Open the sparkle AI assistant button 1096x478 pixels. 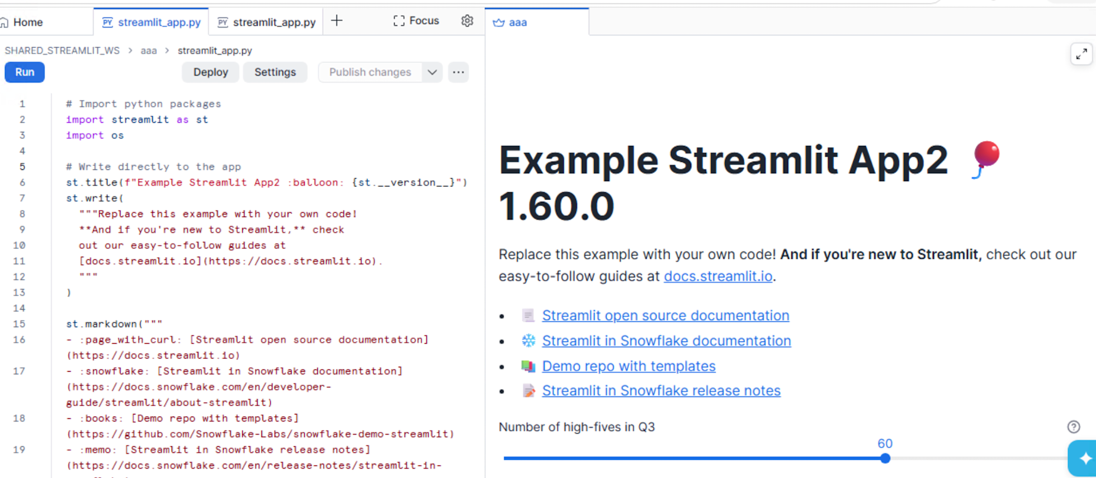click(1083, 458)
